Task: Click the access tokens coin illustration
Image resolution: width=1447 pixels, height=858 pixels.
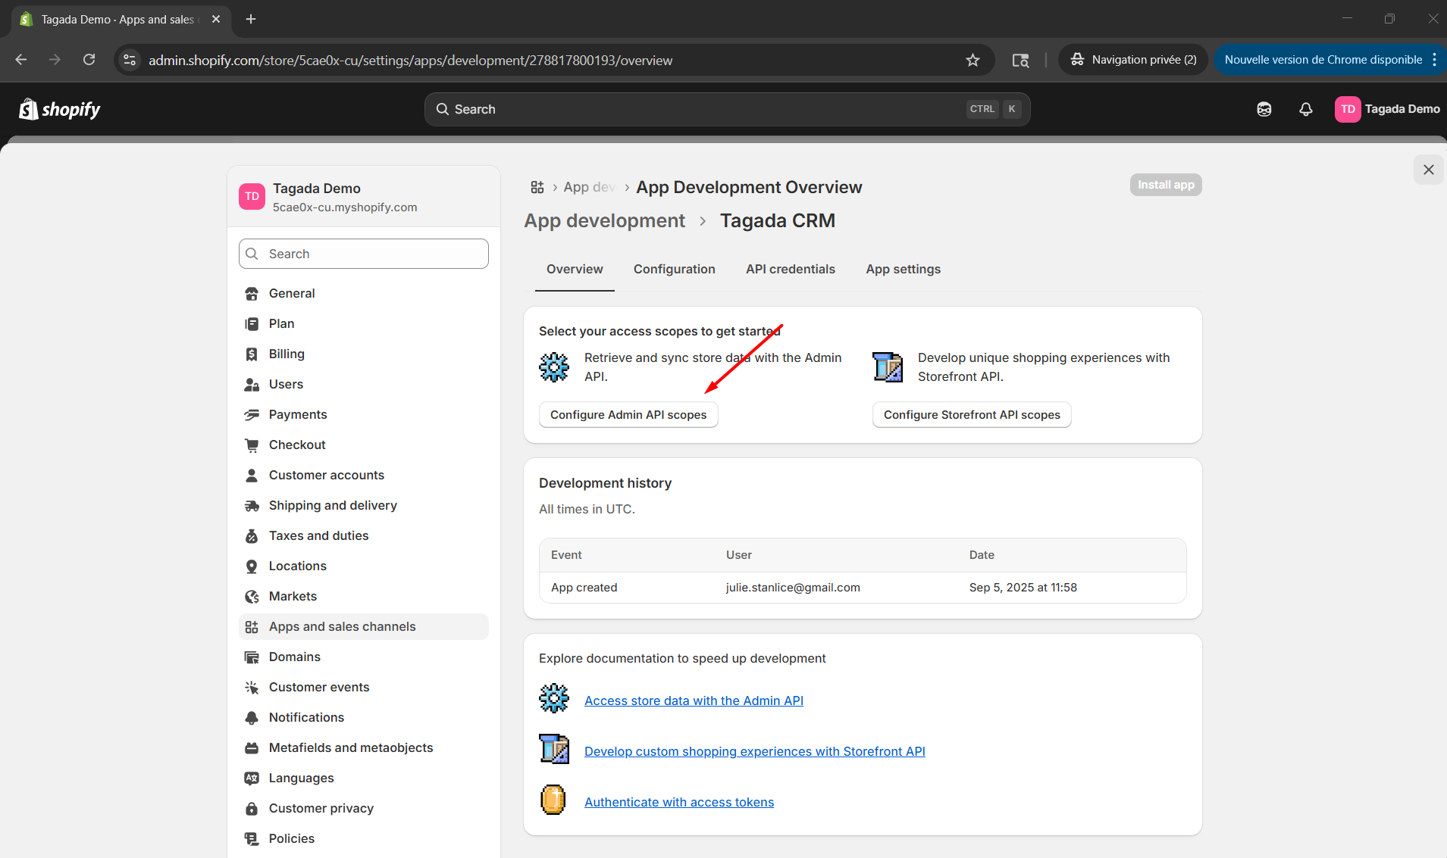Action: tap(553, 800)
